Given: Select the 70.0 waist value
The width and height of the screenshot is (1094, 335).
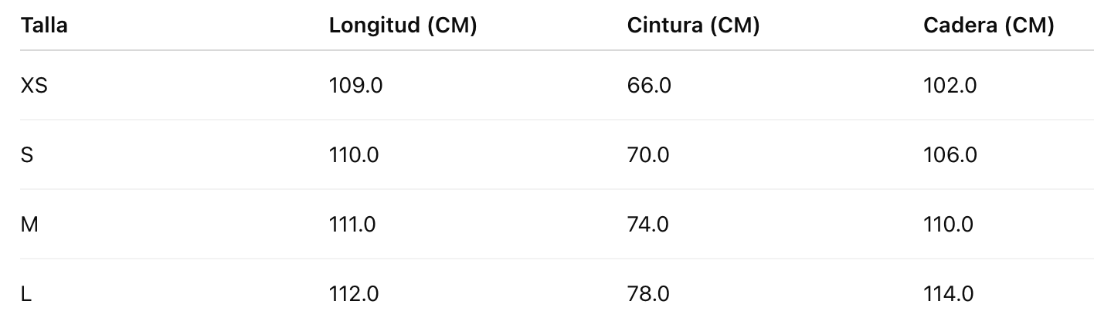Looking at the screenshot, I should pos(648,155).
